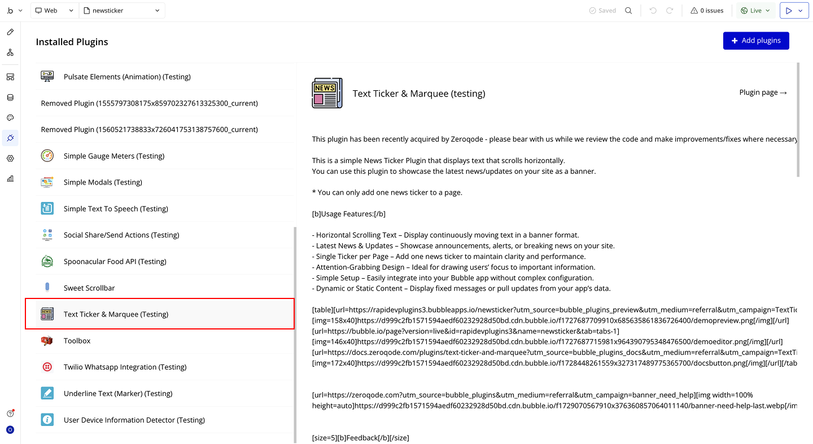Screen dimensions: 813x444
Task: Select Twilio Whatsapp Integration (Testing)
Action: [x=165, y=367]
